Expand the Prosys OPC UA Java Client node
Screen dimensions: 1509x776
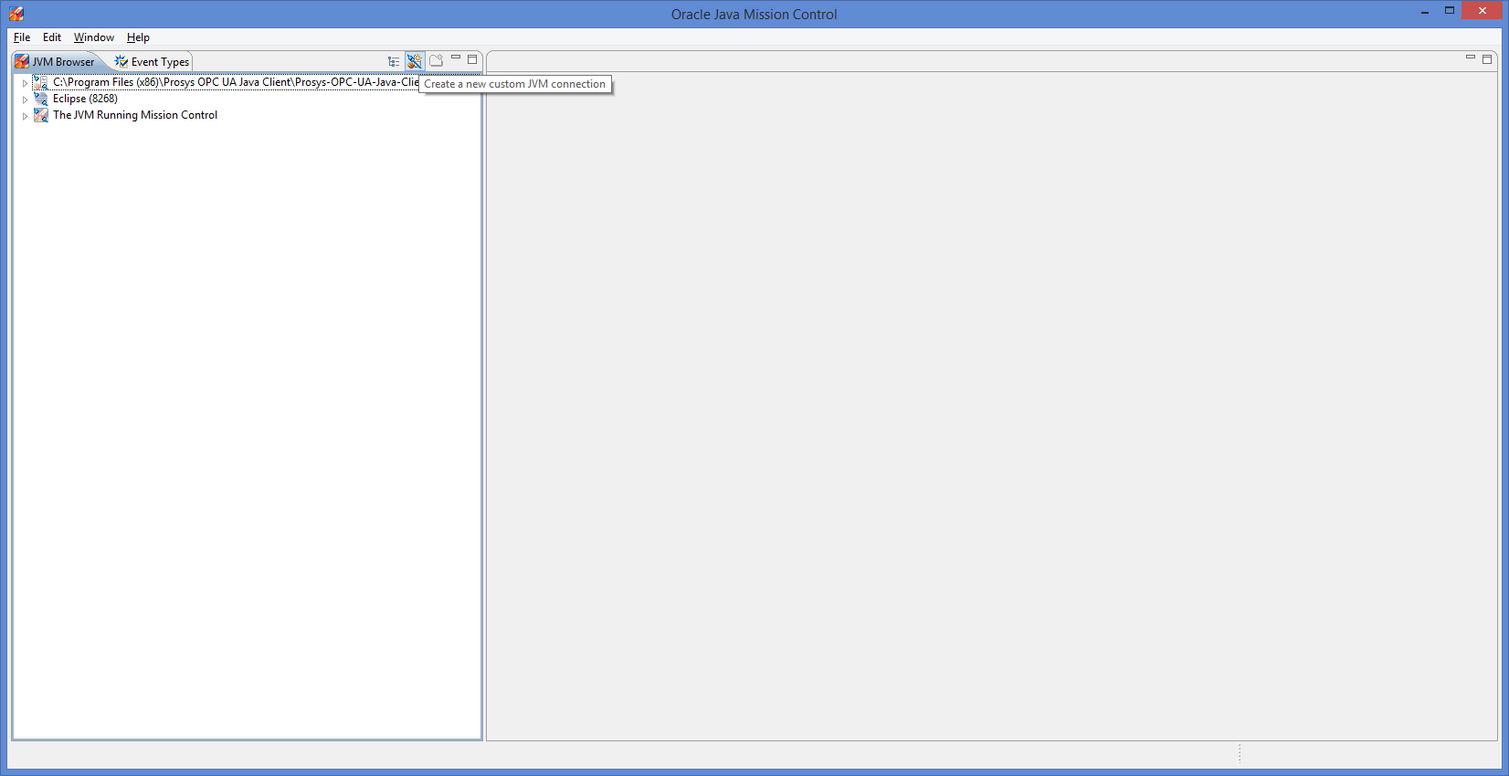pos(25,83)
